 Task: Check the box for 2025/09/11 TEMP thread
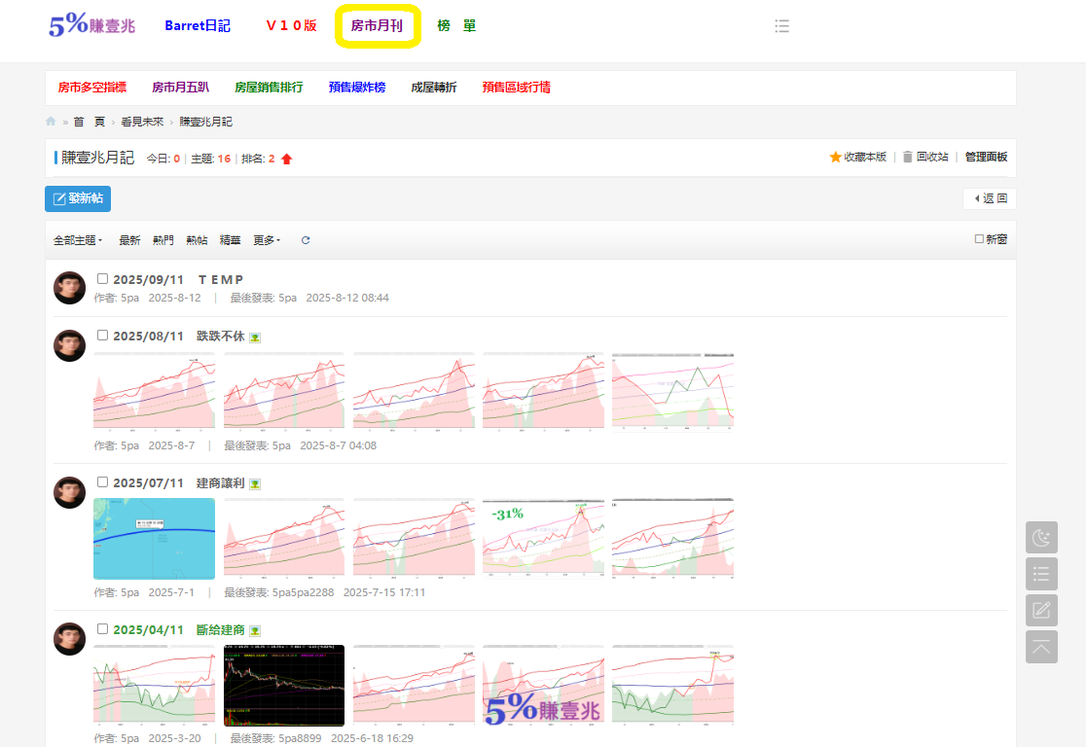pyautogui.click(x=103, y=279)
